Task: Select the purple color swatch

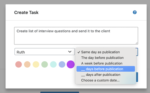Action: (x=70, y=64)
